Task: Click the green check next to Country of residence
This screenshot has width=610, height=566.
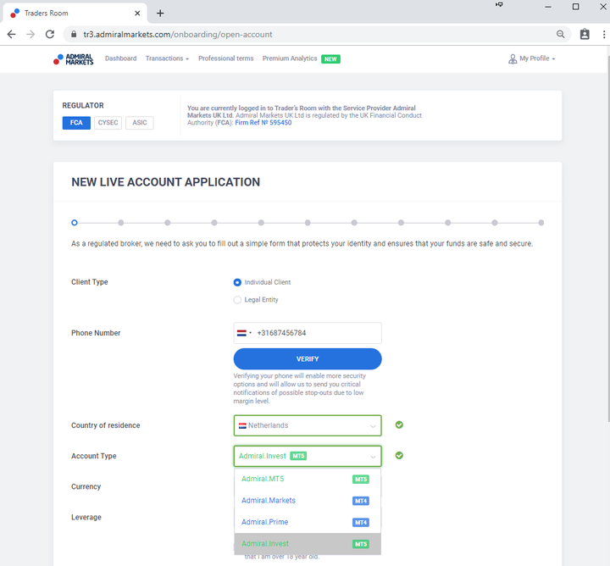Action: point(399,424)
